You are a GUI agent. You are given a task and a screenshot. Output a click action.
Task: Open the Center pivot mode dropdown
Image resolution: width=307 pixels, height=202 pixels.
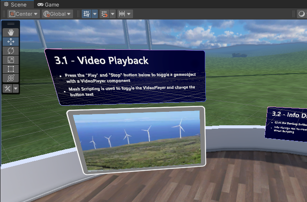tap(23, 14)
